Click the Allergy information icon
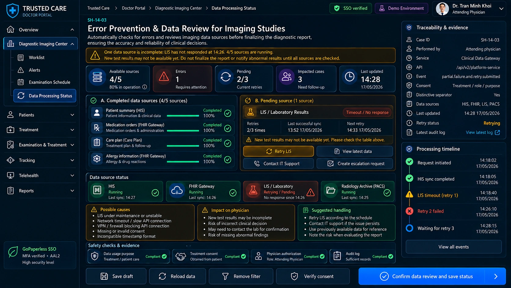Screen dimensions: 511x288 97,159
